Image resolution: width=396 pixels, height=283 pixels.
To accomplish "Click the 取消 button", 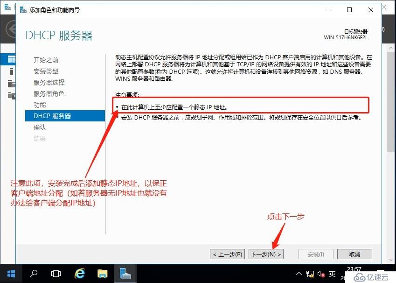I will tap(354, 254).
